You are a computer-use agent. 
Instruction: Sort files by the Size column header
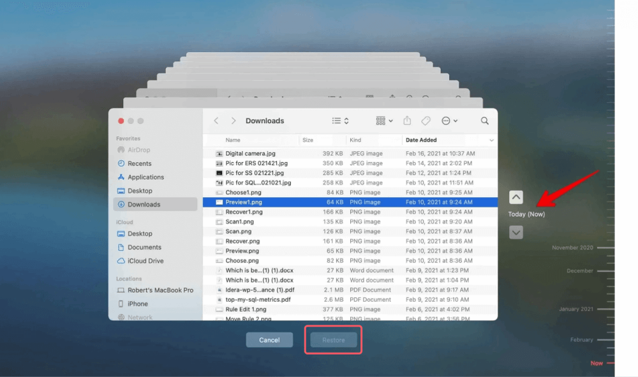307,140
